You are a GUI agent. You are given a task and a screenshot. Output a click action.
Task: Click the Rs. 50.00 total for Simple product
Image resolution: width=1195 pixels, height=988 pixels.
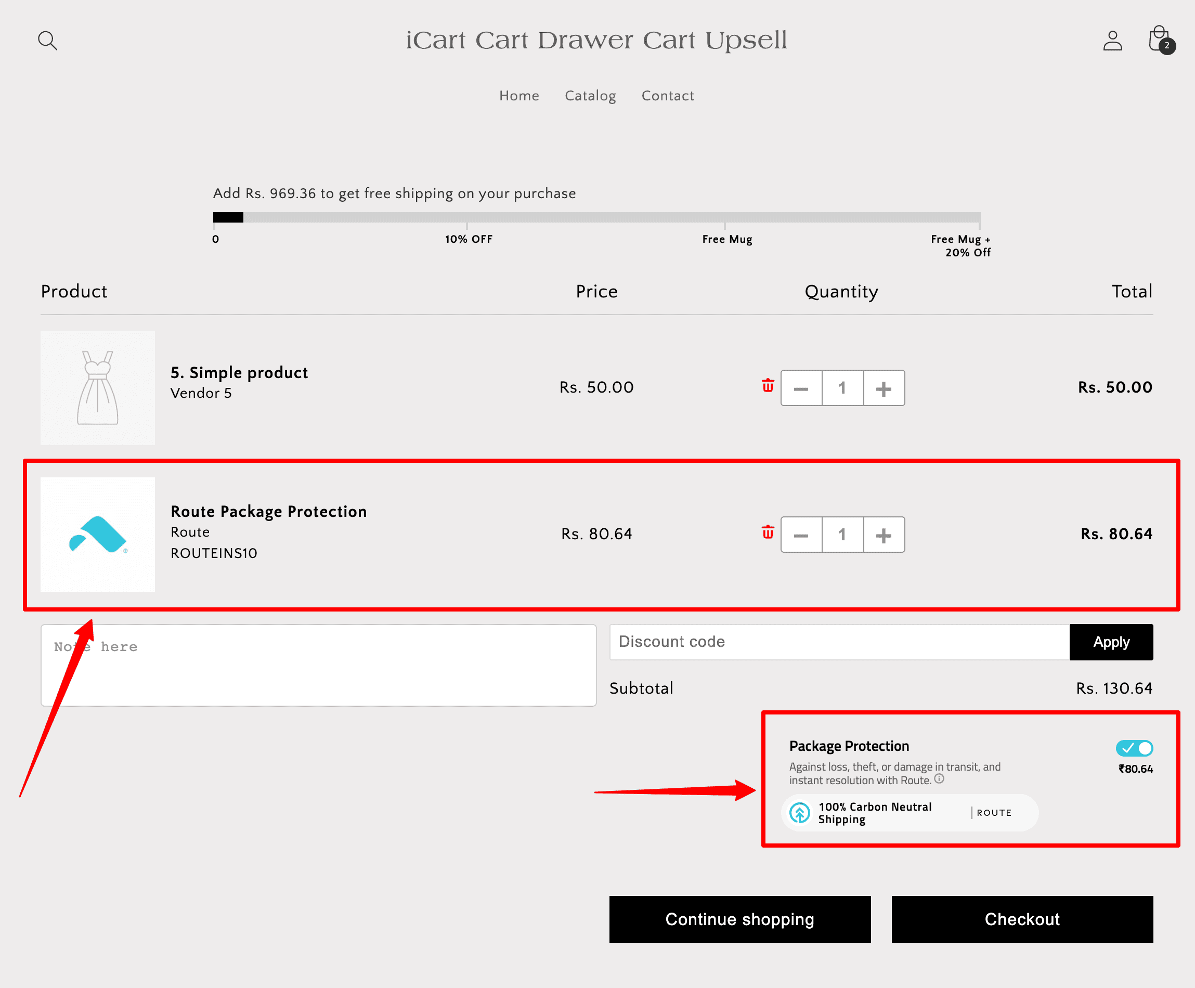click(1115, 387)
